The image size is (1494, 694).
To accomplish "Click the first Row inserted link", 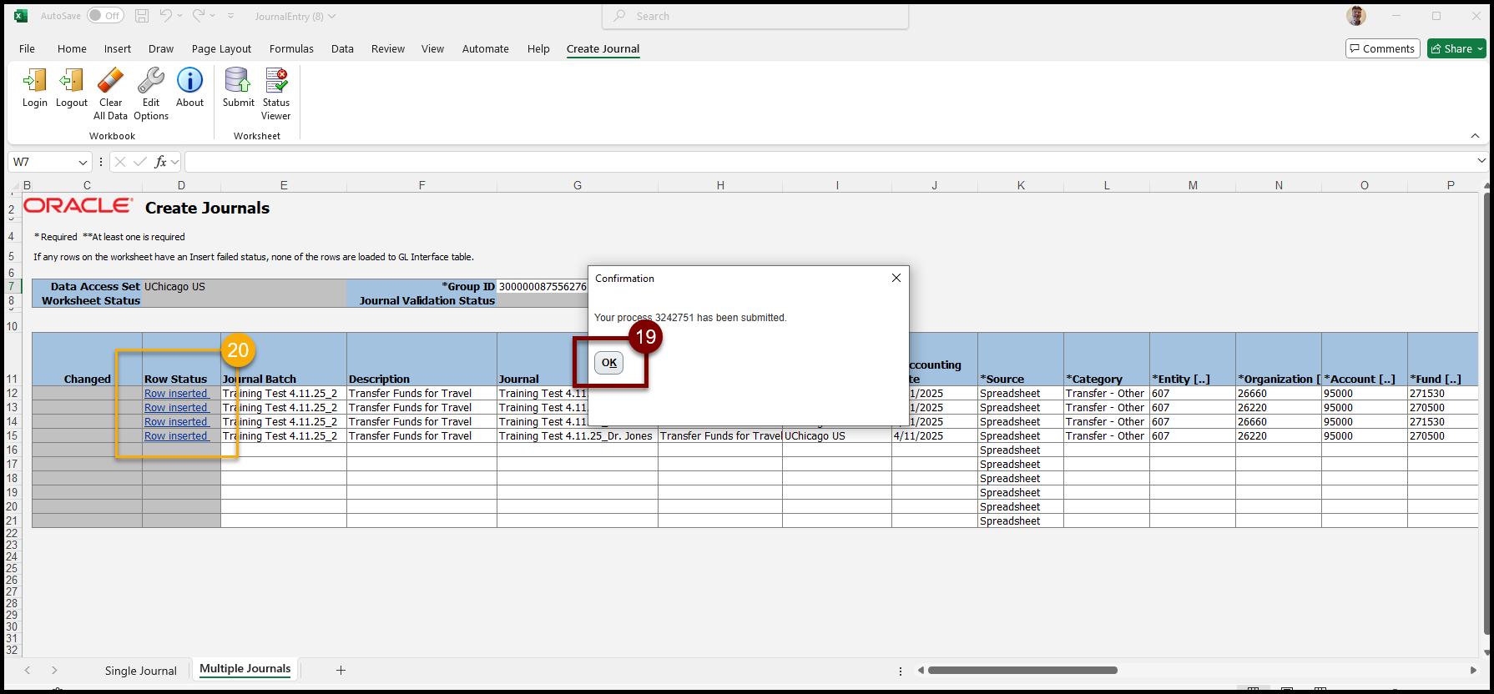I will click(176, 394).
